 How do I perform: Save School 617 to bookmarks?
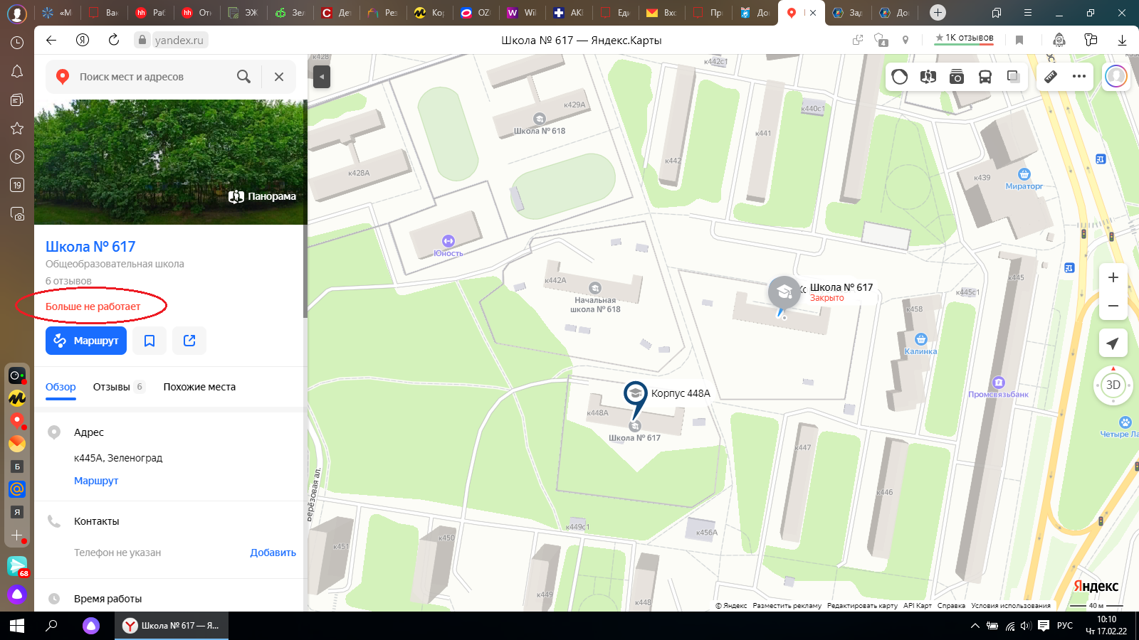(x=149, y=341)
